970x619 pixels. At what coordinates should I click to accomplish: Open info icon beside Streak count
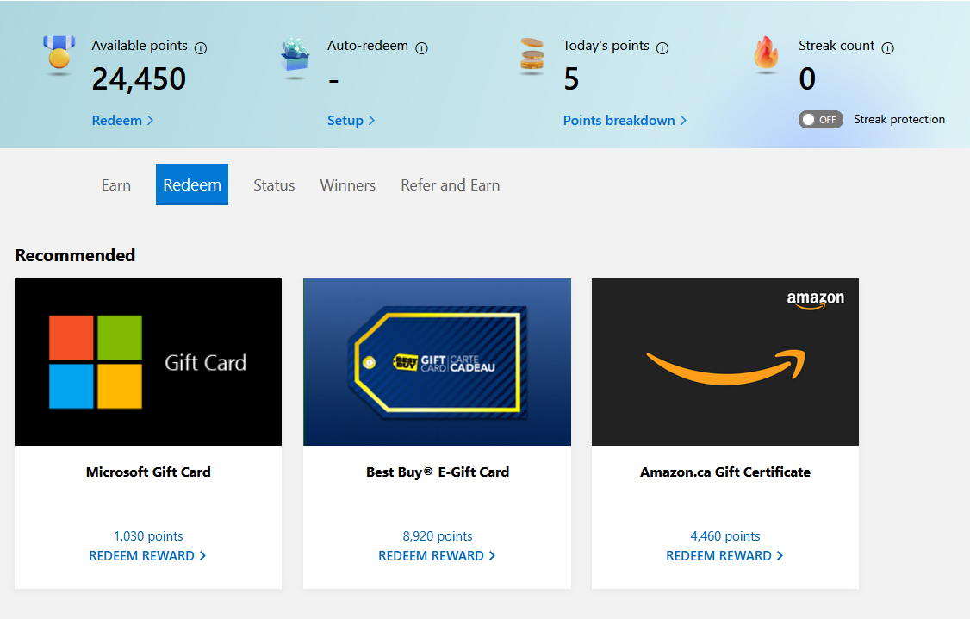tap(887, 48)
